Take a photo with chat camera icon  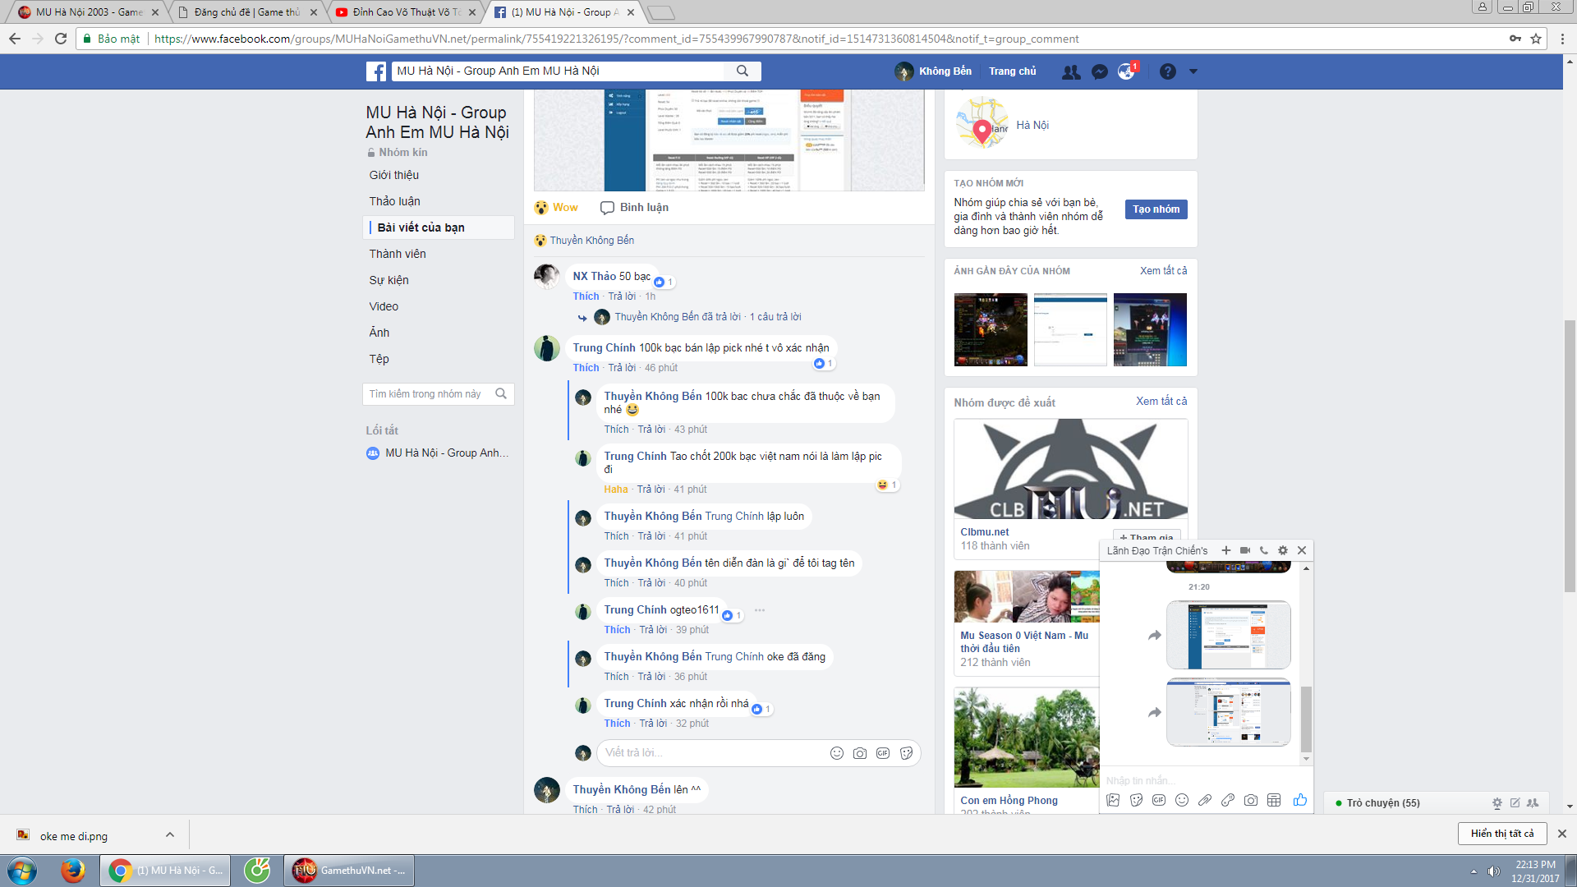1251,800
